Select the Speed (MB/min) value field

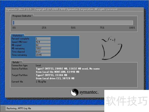point(43,42)
